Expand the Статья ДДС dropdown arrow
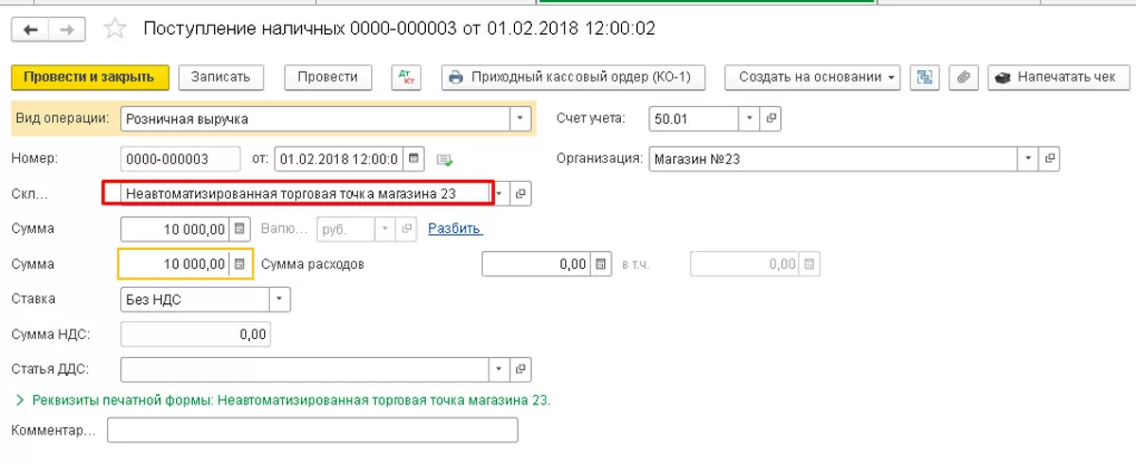This screenshot has height=464, width=1136. pyautogui.click(x=500, y=369)
